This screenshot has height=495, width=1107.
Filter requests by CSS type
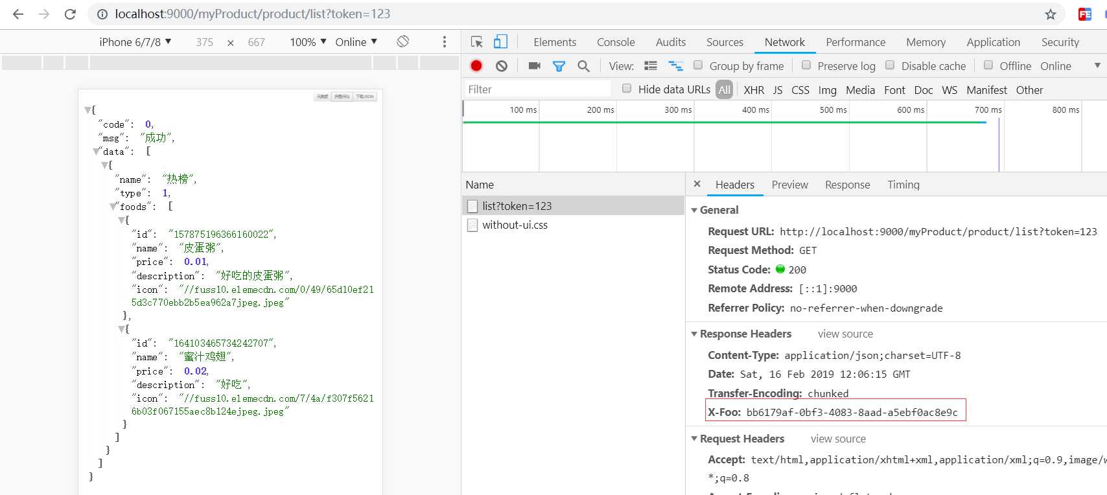(800, 90)
